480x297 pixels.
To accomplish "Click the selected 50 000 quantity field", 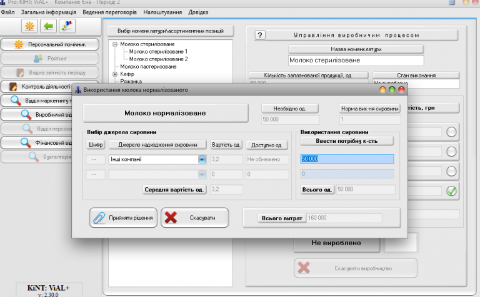I will tap(347, 159).
